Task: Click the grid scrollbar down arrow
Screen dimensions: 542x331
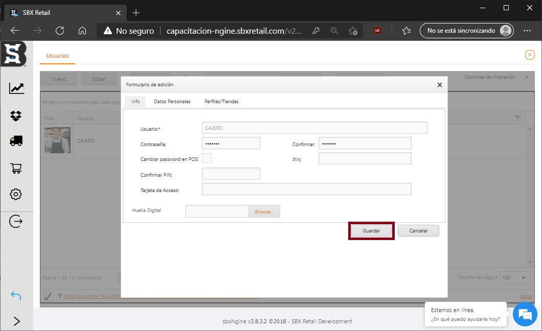Action: pyautogui.click(x=530, y=263)
